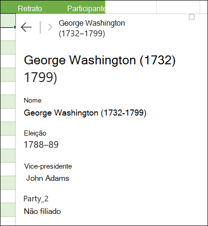The height and width of the screenshot is (226, 208).
Task: Click the Eleição field label
Action: [35, 133]
